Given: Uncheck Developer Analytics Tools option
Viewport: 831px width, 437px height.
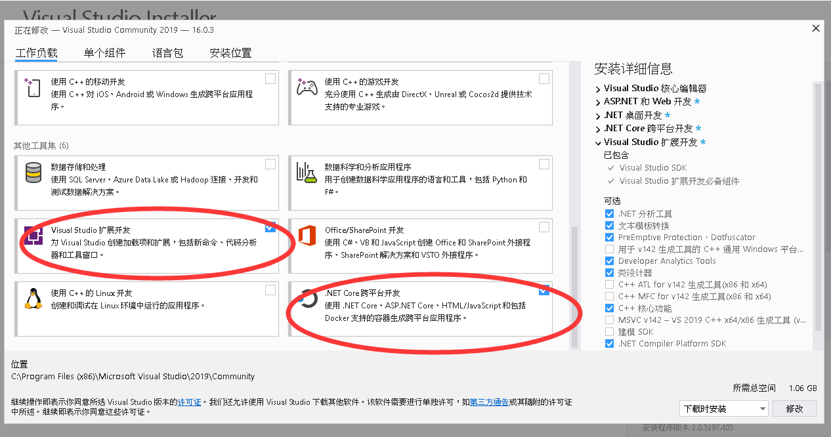Looking at the screenshot, I should point(610,261).
